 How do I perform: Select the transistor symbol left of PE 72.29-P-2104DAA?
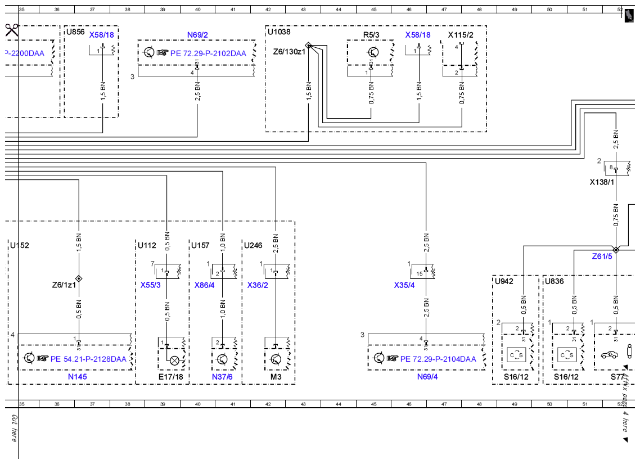(x=378, y=358)
